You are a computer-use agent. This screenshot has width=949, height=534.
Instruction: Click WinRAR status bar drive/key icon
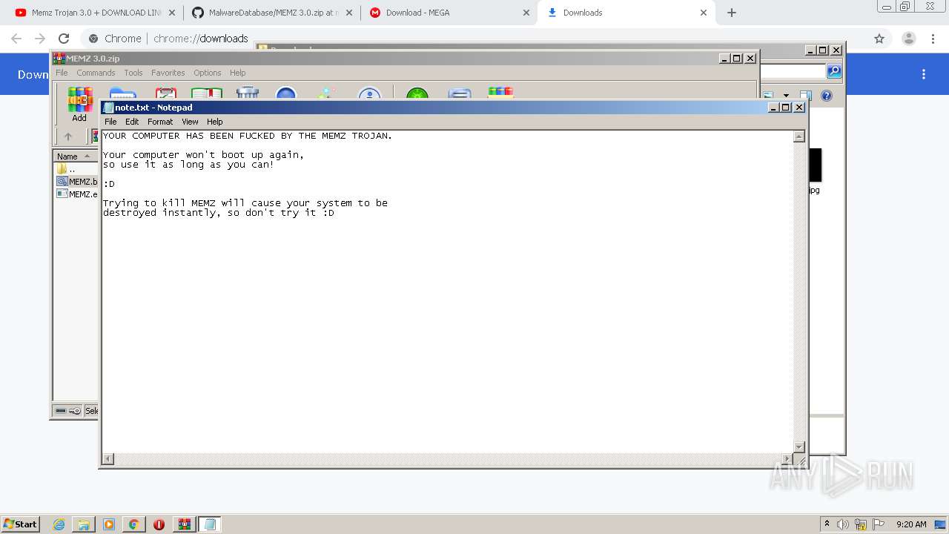pyautogui.click(x=67, y=411)
